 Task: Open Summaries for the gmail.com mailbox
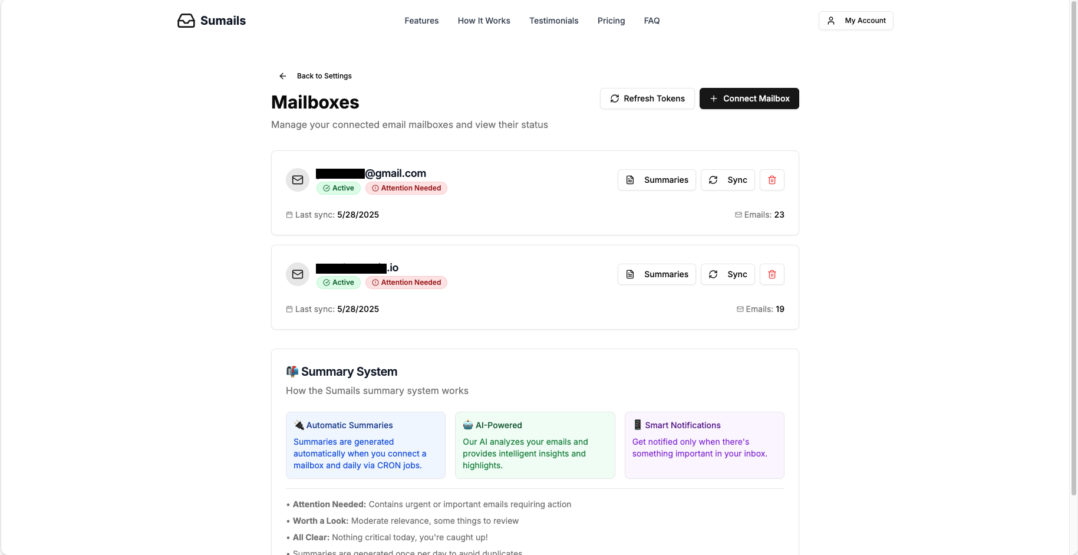point(657,180)
